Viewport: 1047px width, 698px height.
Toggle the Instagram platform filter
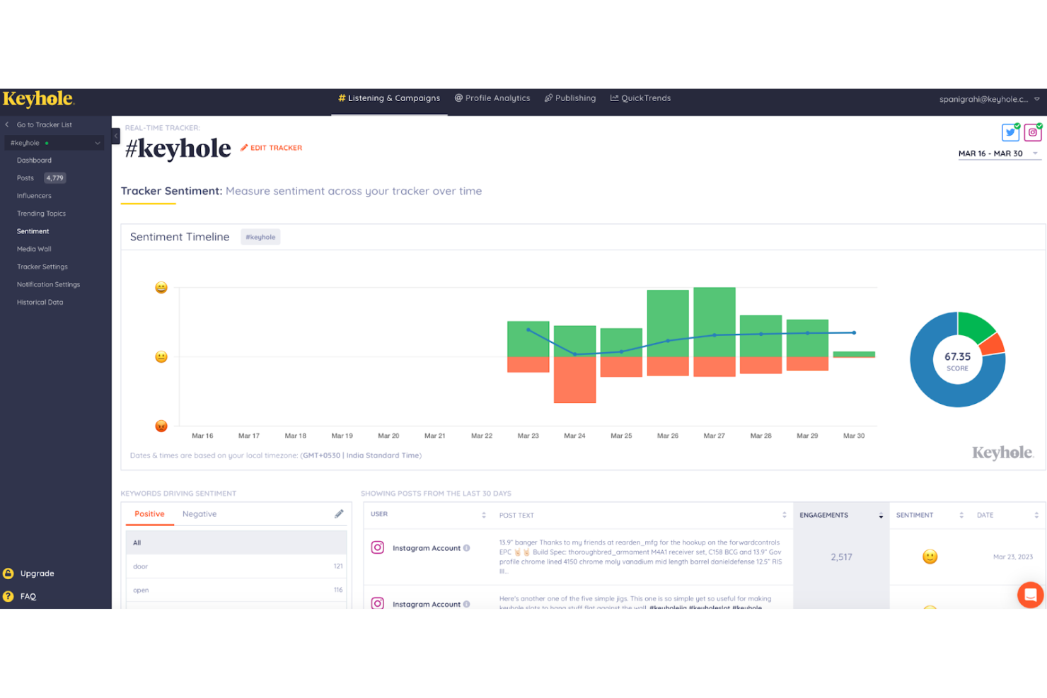tap(1033, 132)
